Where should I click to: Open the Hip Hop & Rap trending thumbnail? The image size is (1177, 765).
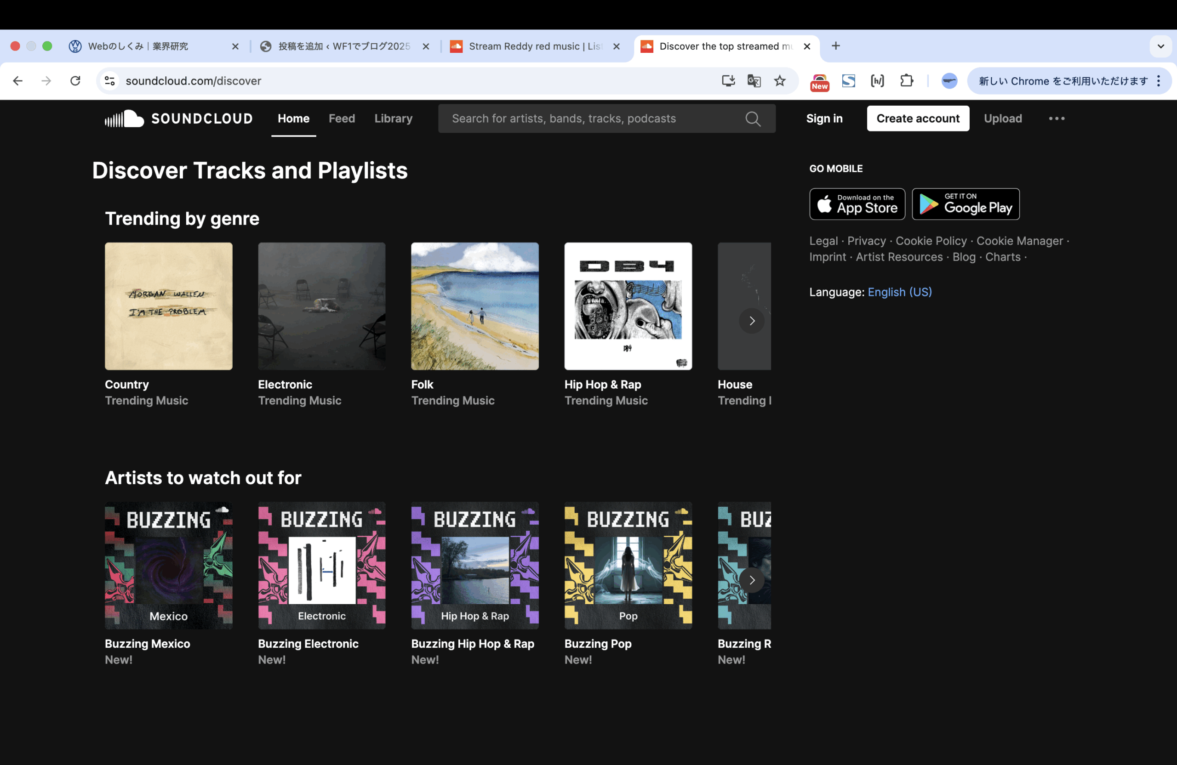tap(628, 306)
